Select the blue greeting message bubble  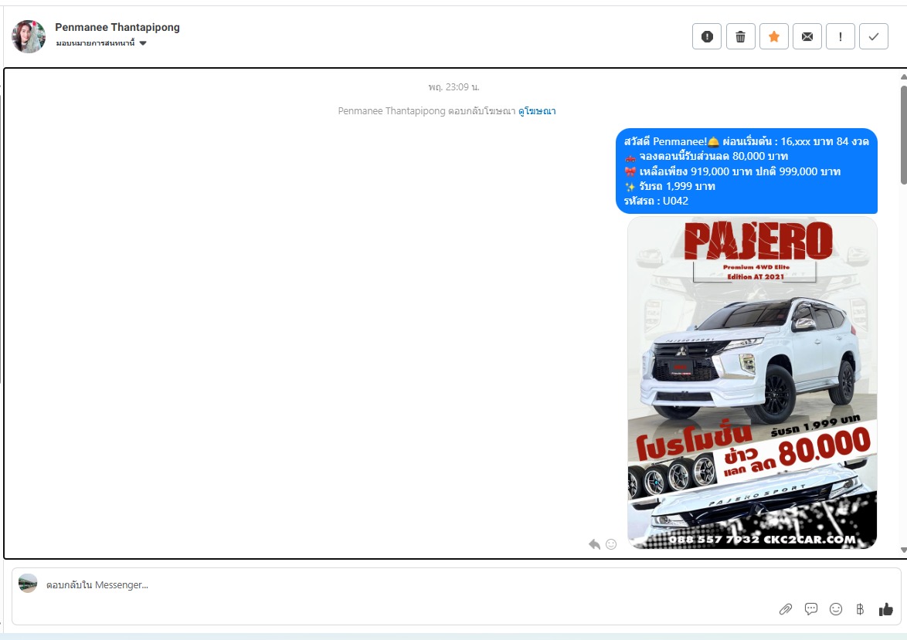(746, 171)
